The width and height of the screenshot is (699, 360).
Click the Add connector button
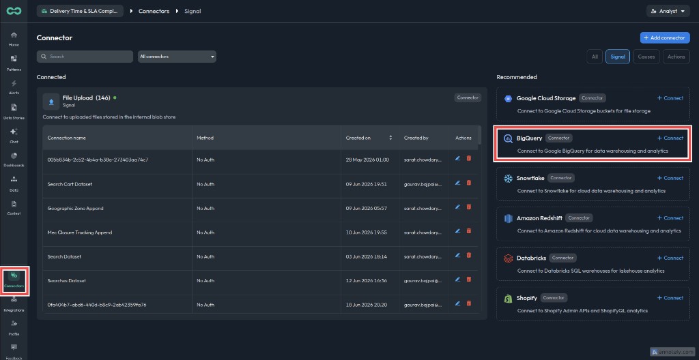coord(665,38)
